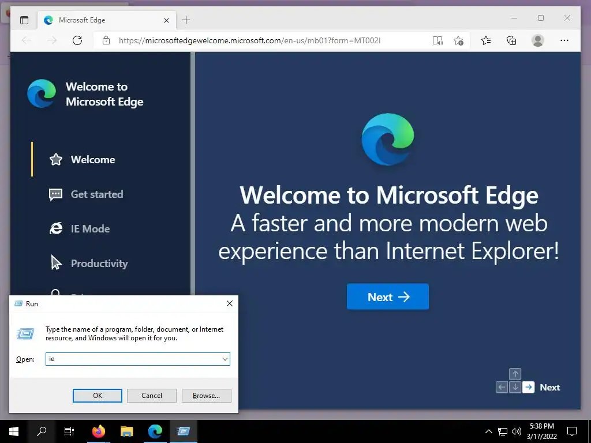Viewport: 591px width, 443px height.
Task: Minimize the Edge window
Action: click(x=514, y=18)
